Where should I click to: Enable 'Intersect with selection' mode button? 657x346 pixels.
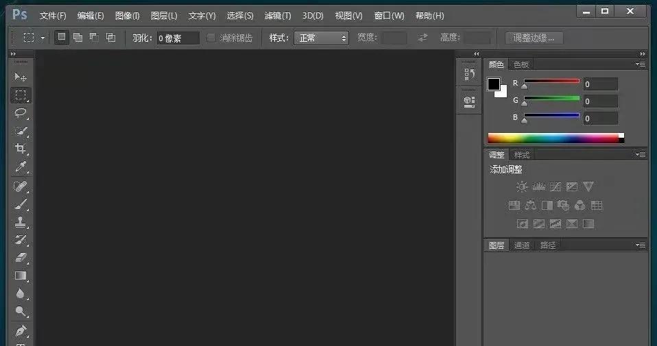110,38
